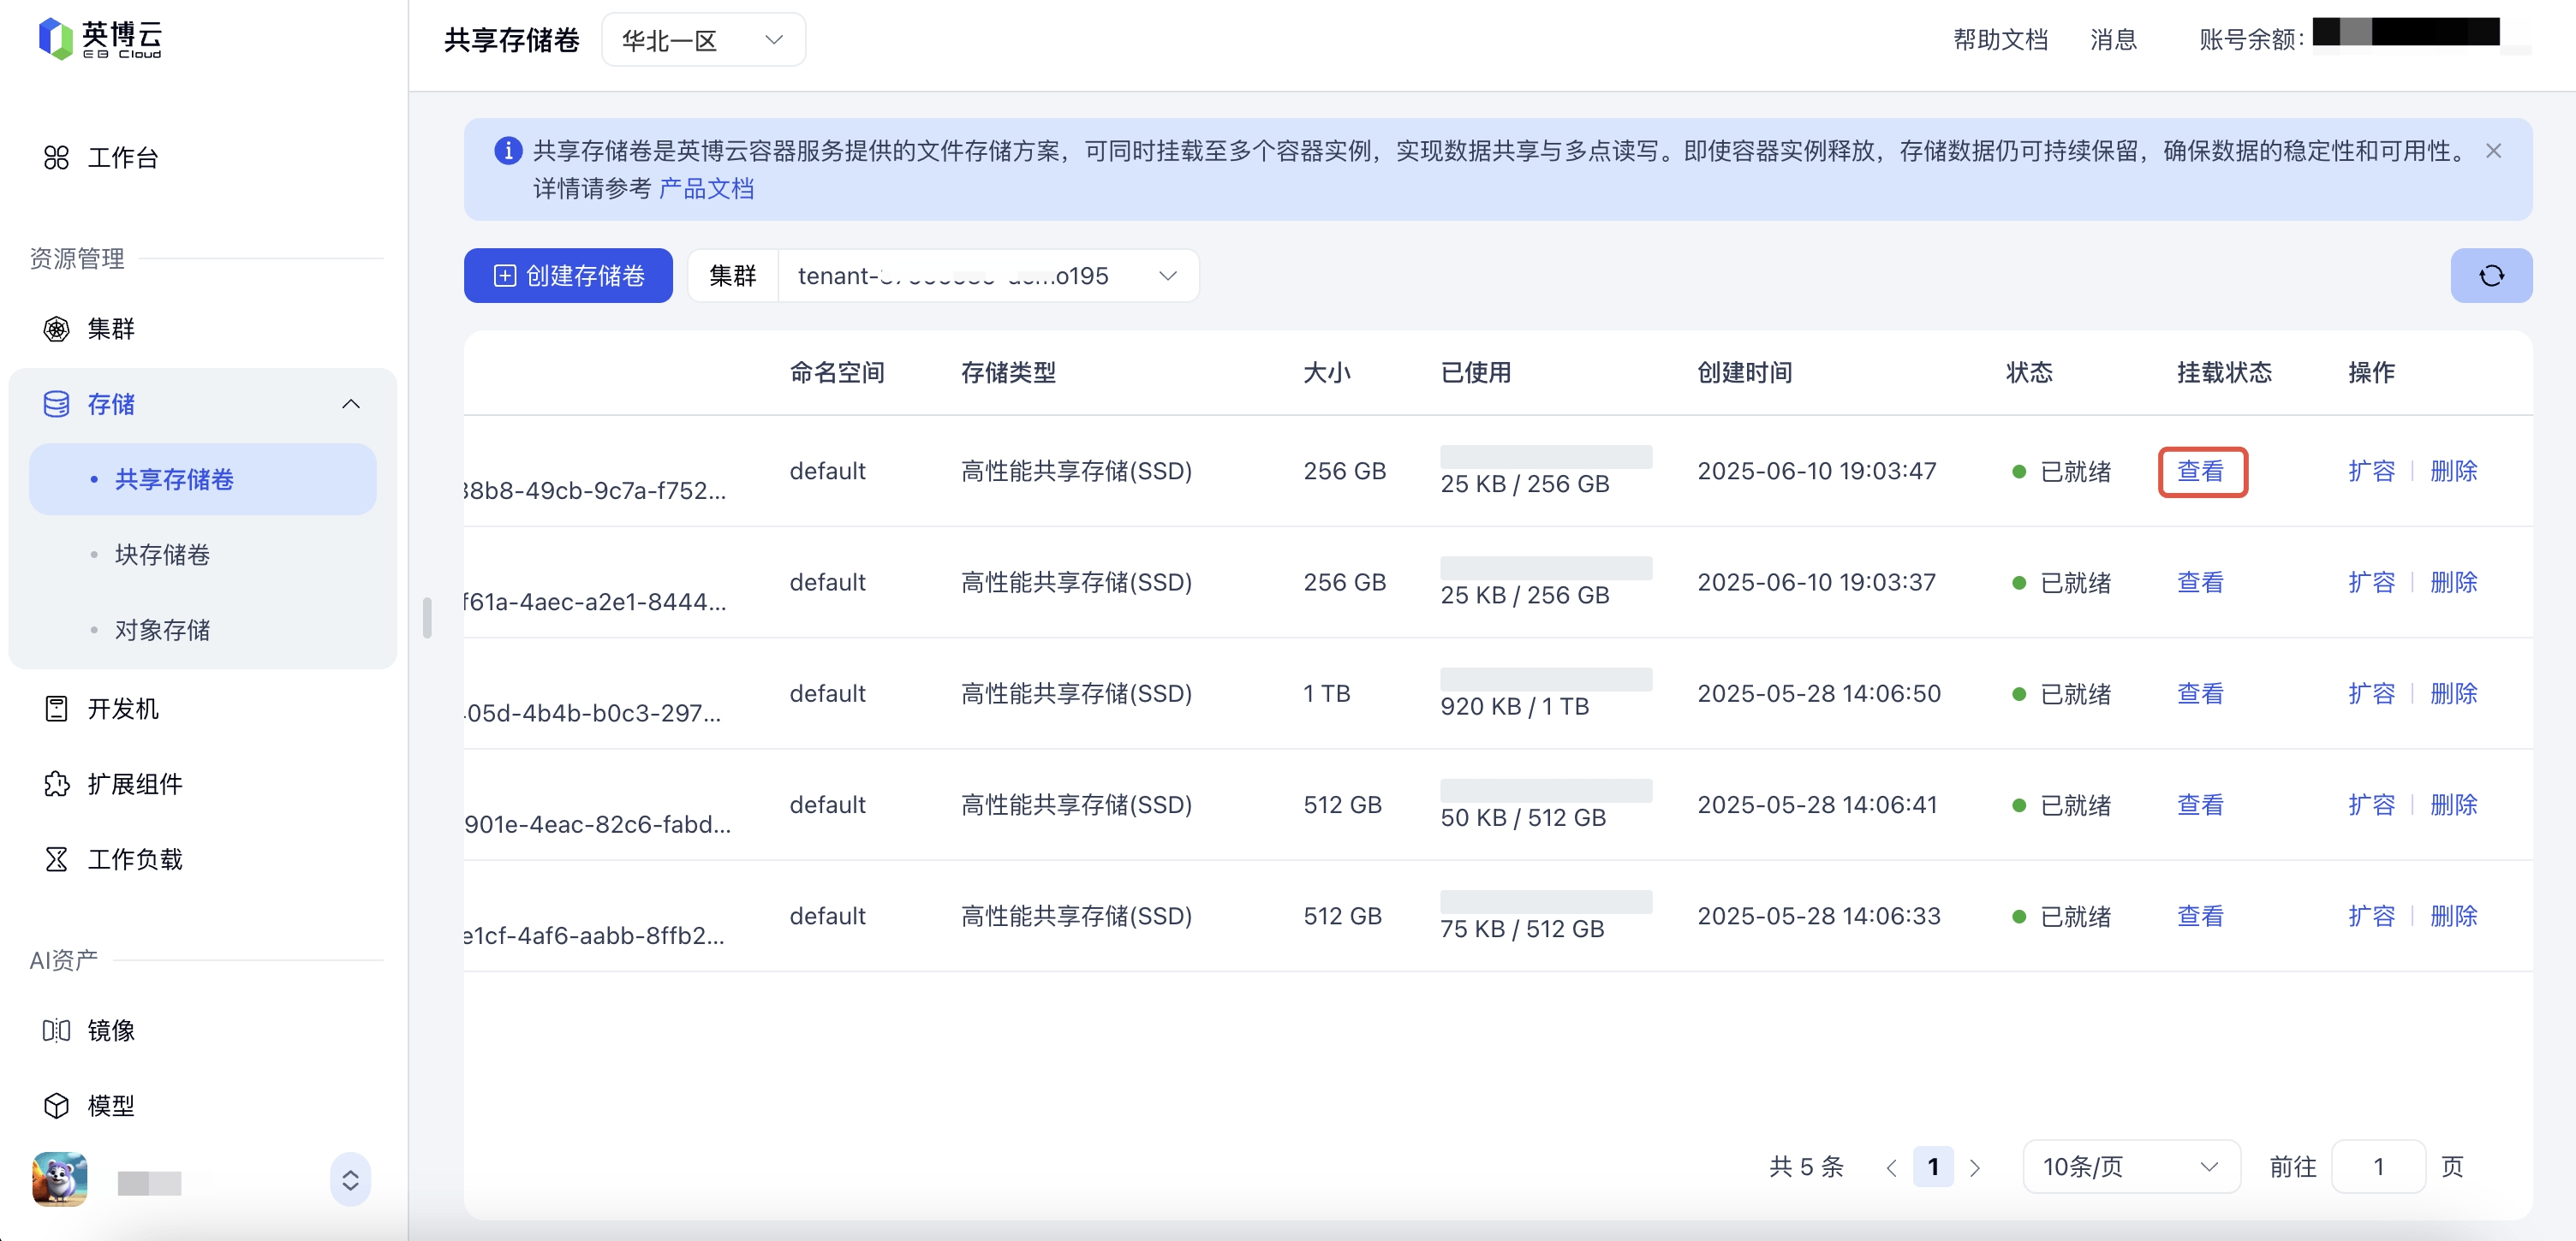Open the 10条/页 page size dropdown

click(2131, 1167)
